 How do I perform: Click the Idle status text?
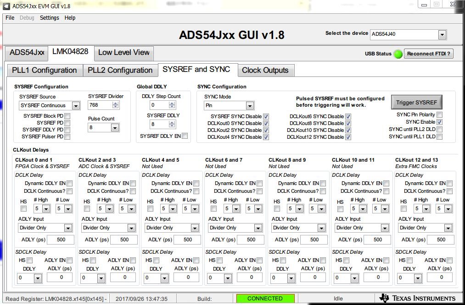[x=338, y=299]
